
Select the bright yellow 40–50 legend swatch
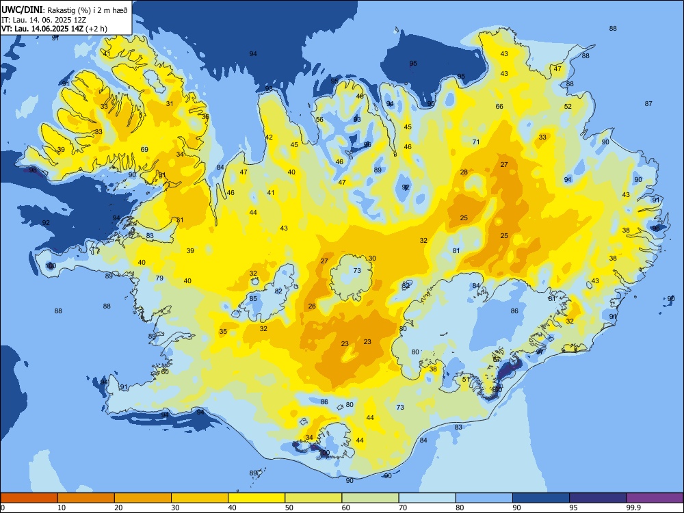point(256,498)
